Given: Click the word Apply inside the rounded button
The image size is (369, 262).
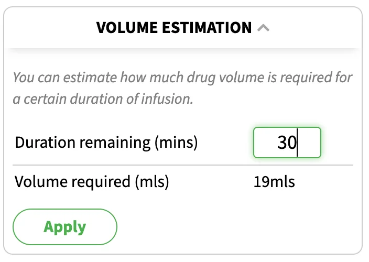Looking at the screenshot, I should 65,227.
